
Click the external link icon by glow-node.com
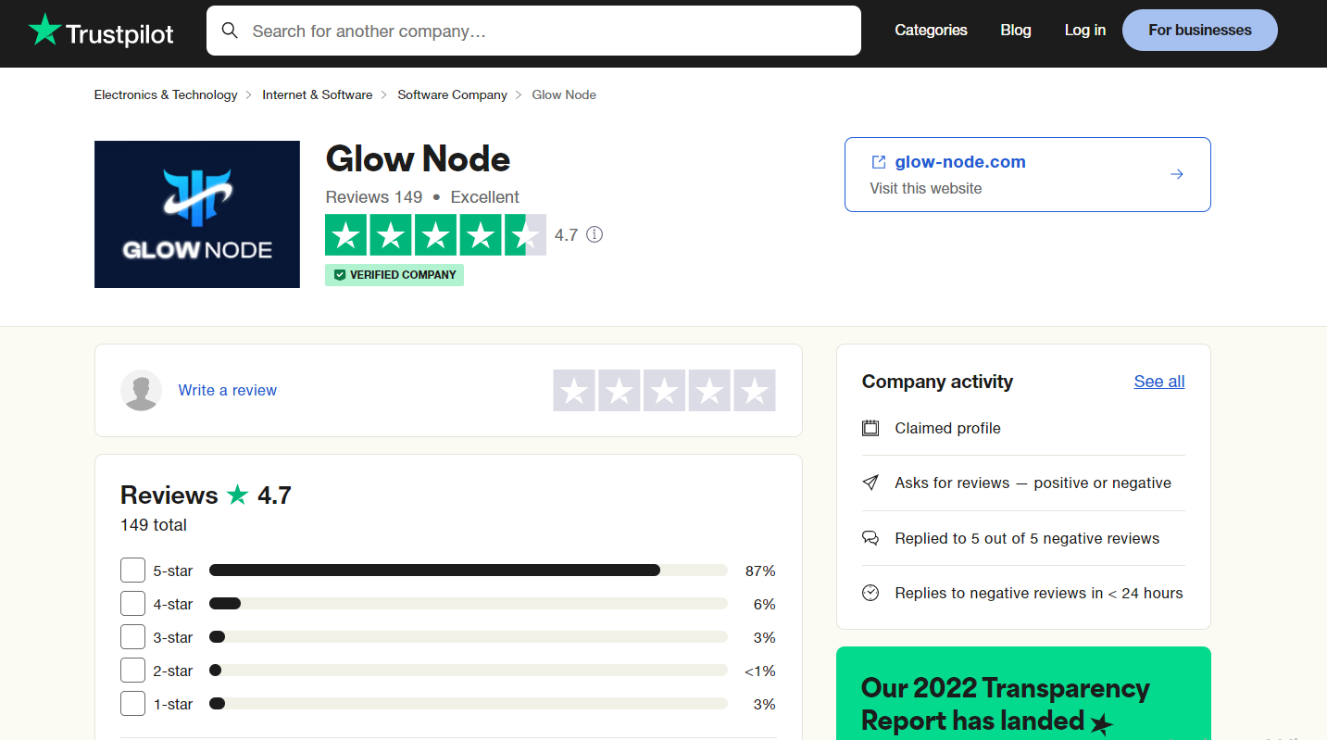pyautogui.click(x=879, y=162)
